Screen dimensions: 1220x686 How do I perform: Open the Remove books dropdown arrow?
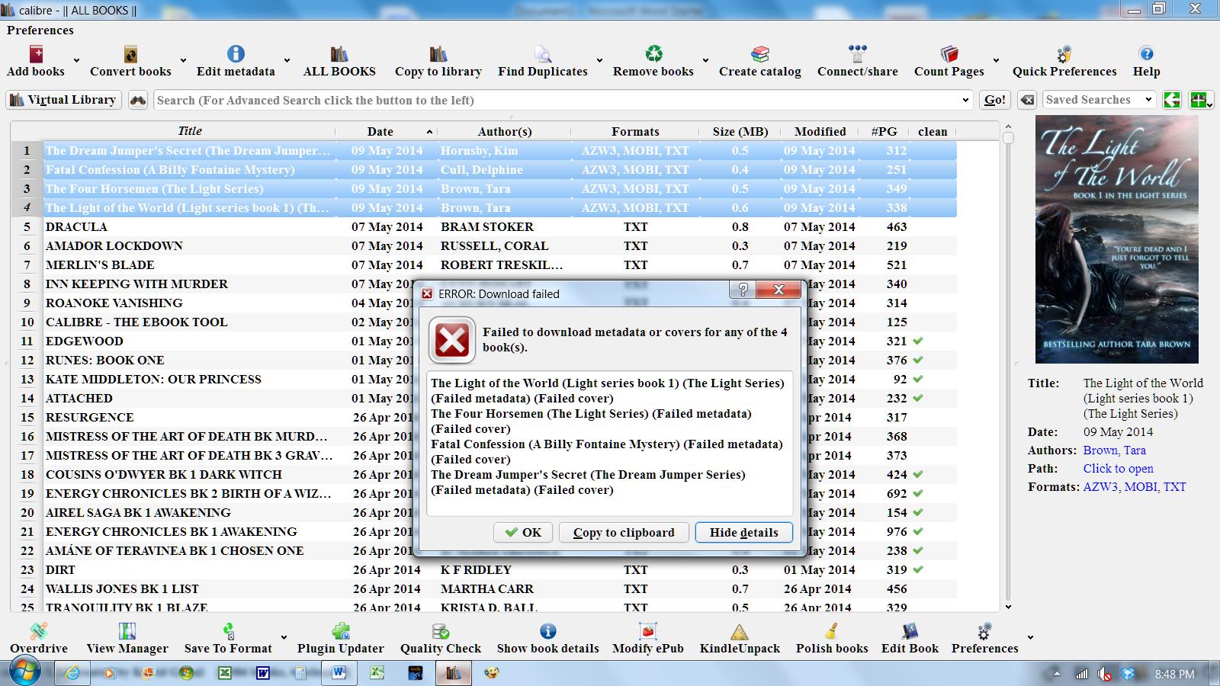click(x=705, y=60)
